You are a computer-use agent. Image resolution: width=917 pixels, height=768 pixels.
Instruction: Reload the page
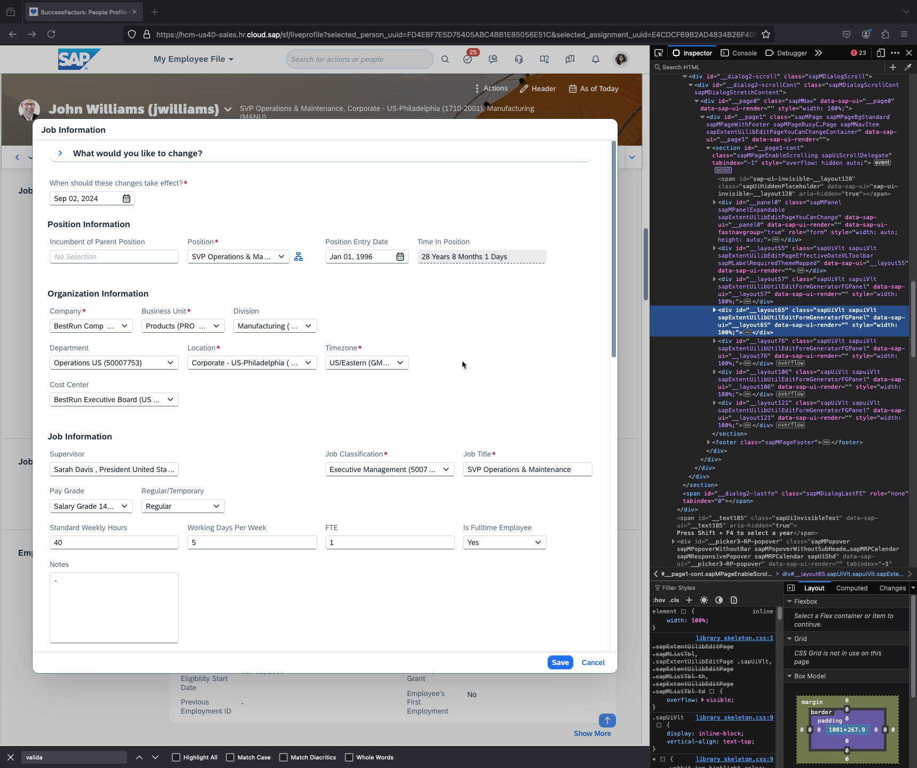click(x=51, y=34)
